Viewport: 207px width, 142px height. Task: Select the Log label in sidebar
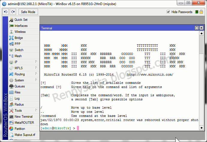(x=17, y=99)
